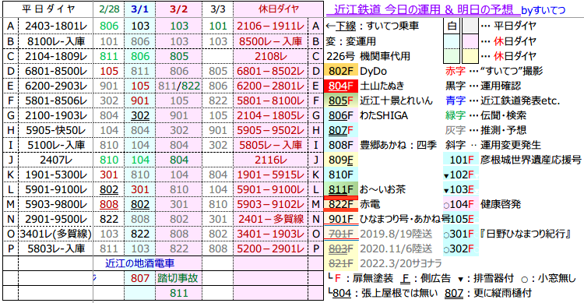
Task: Click green 806 under 2/28 in row A
Action: point(109,26)
